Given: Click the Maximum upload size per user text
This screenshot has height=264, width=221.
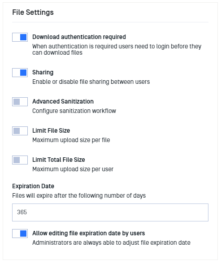Looking at the screenshot, I should (73, 169).
